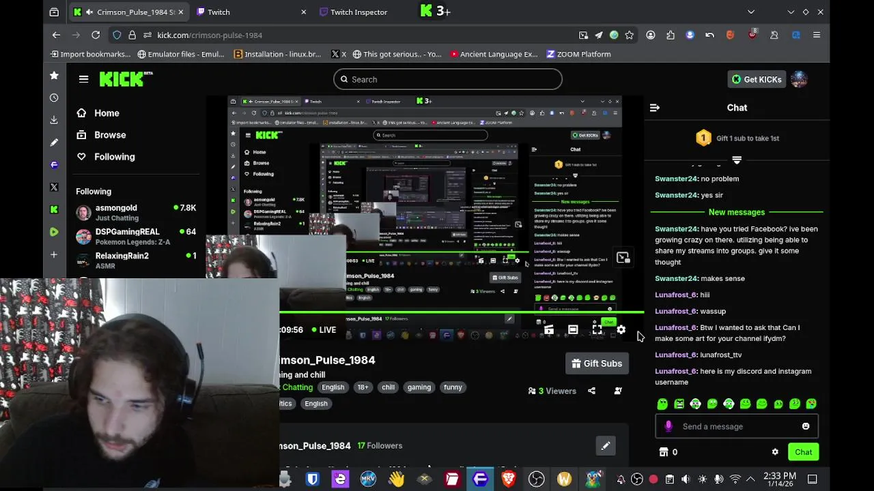Open X panel in browser sidebar

pos(54,187)
